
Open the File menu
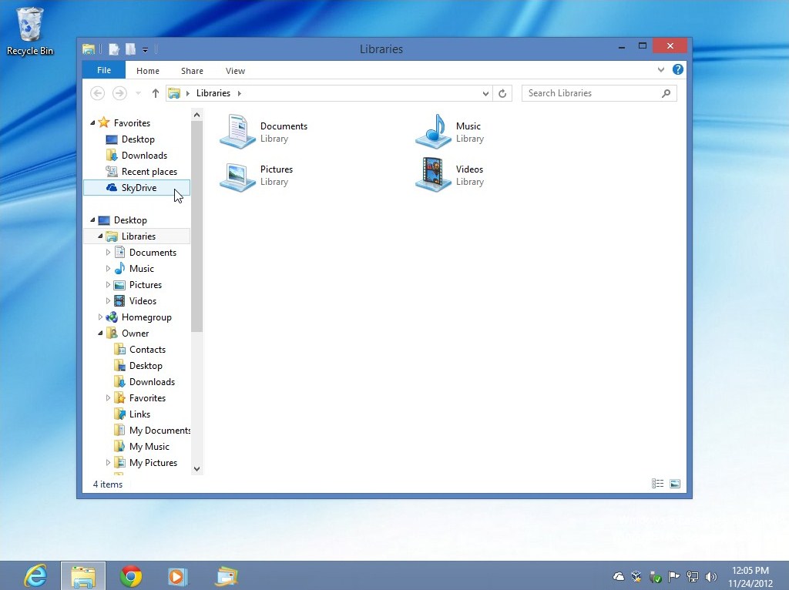(x=104, y=70)
